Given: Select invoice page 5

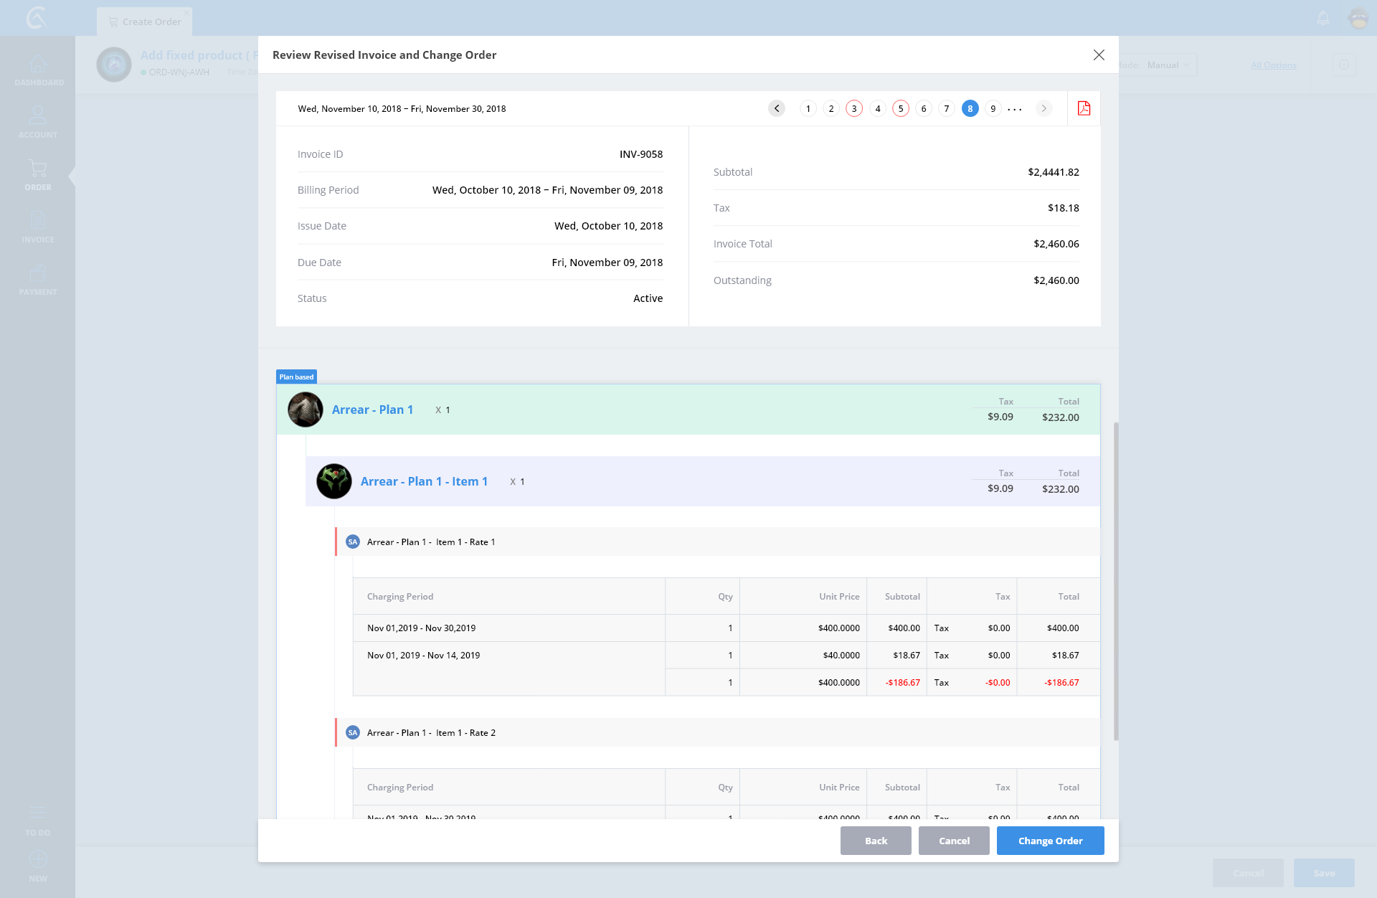Looking at the screenshot, I should click(900, 108).
